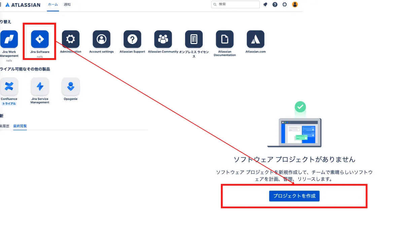Viewport: 404px width, 227px height.
Task: Open your profile avatar menu
Action: (x=295, y=4)
